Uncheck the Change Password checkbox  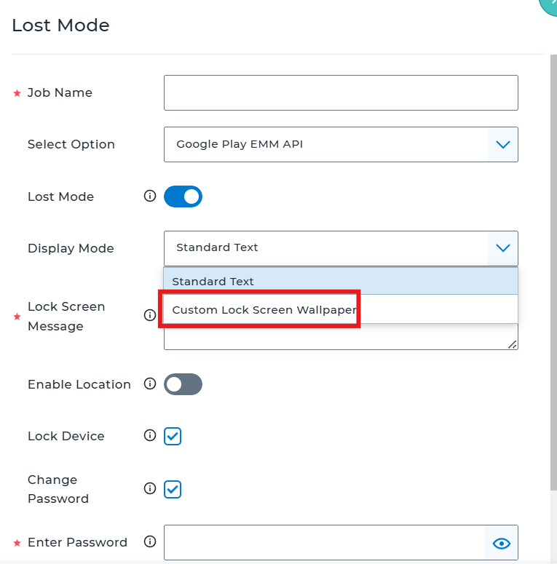click(173, 489)
